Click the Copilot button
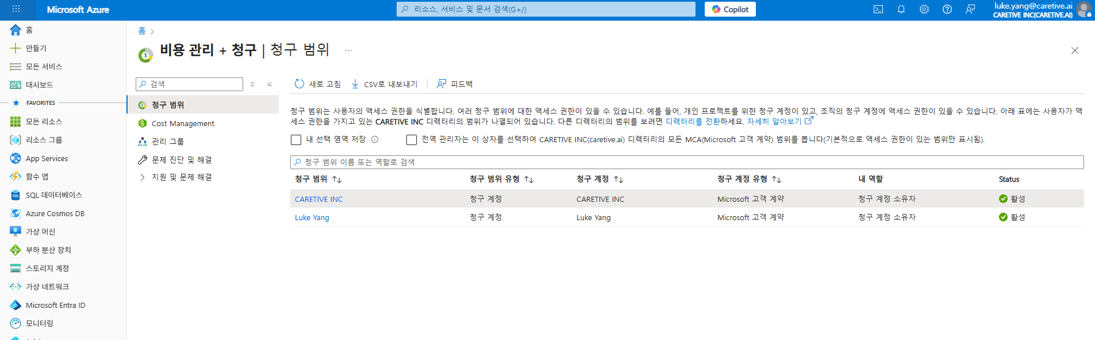1095x340 pixels. (x=730, y=9)
